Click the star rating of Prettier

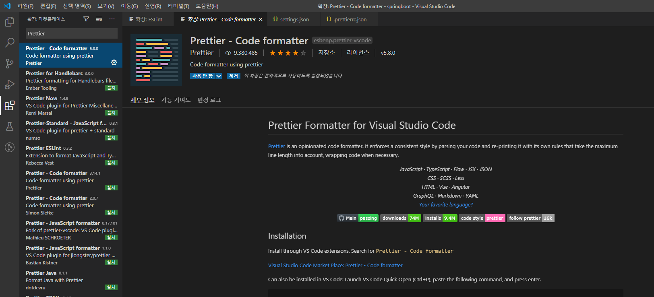pyautogui.click(x=288, y=53)
